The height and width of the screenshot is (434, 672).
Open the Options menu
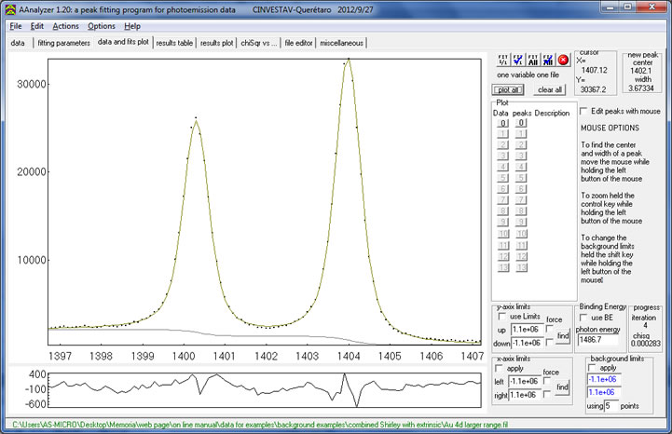pyautogui.click(x=102, y=26)
